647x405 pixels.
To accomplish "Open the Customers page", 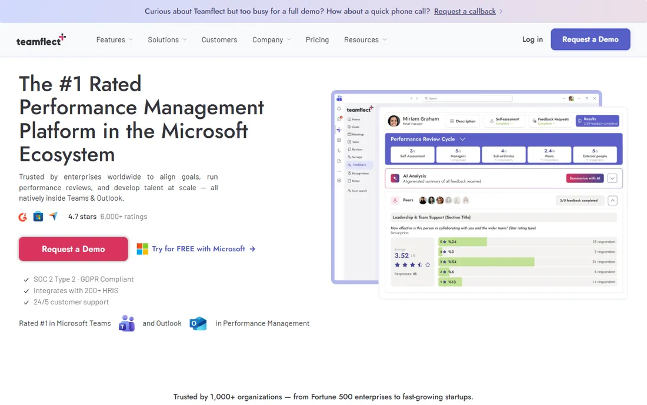I will click(219, 39).
